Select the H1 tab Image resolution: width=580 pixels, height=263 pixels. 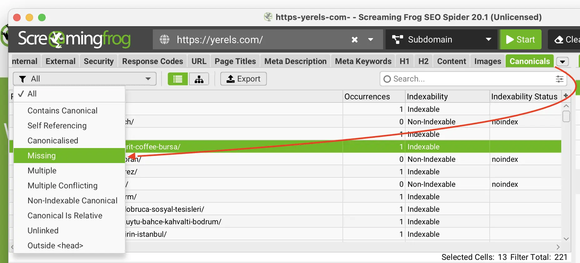point(404,61)
